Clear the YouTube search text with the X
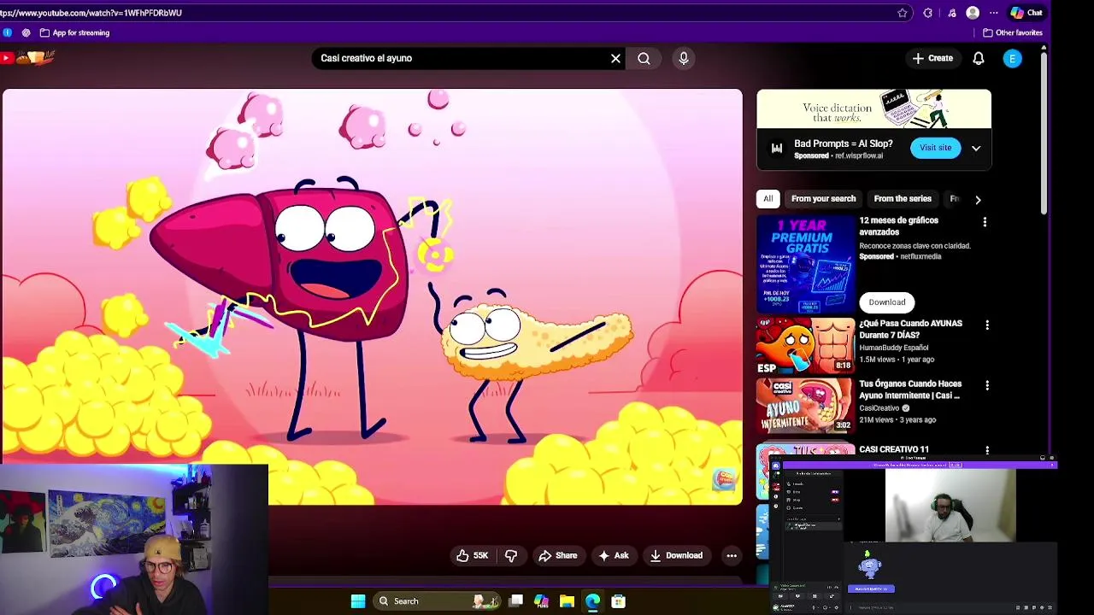1094x615 pixels. tap(615, 58)
